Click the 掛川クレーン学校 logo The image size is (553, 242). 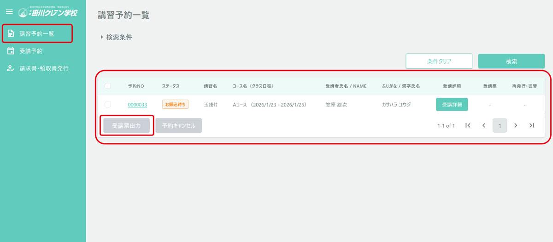pyautogui.click(x=48, y=12)
